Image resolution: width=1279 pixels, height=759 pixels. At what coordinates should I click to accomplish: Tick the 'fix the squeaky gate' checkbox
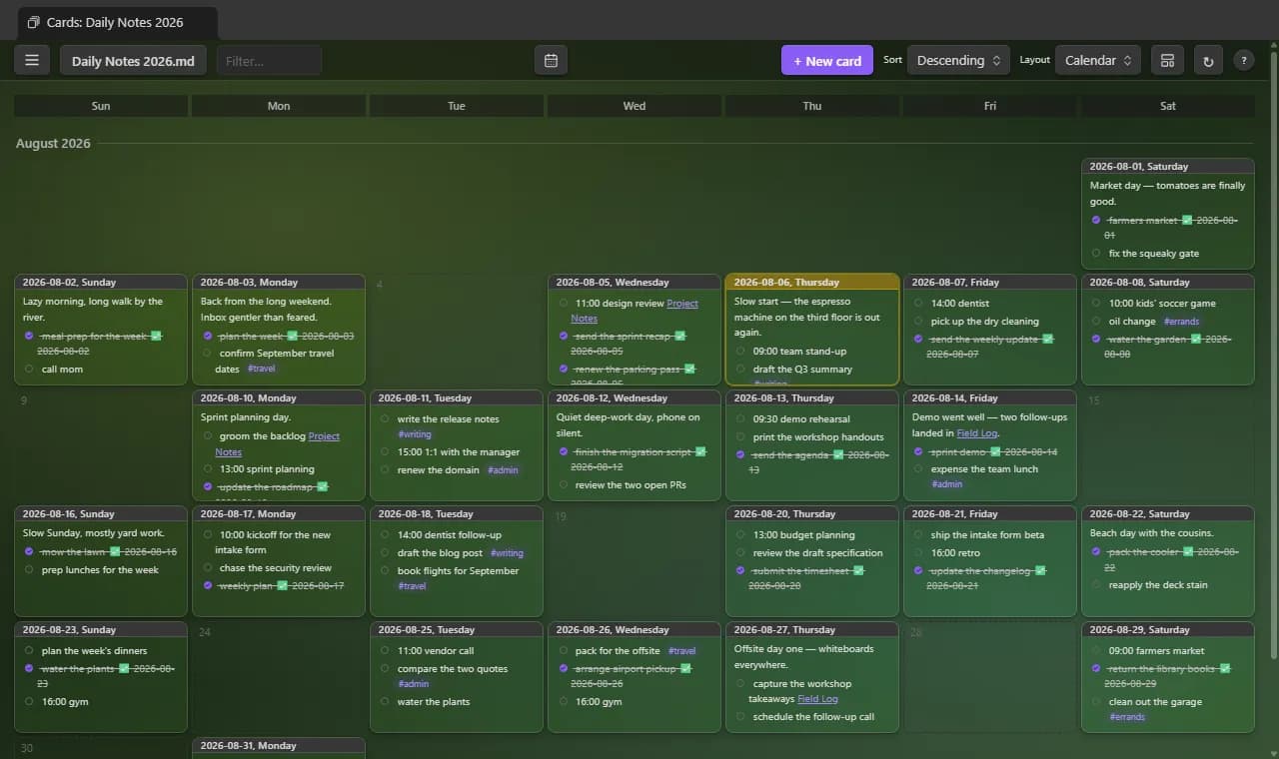(1096, 254)
